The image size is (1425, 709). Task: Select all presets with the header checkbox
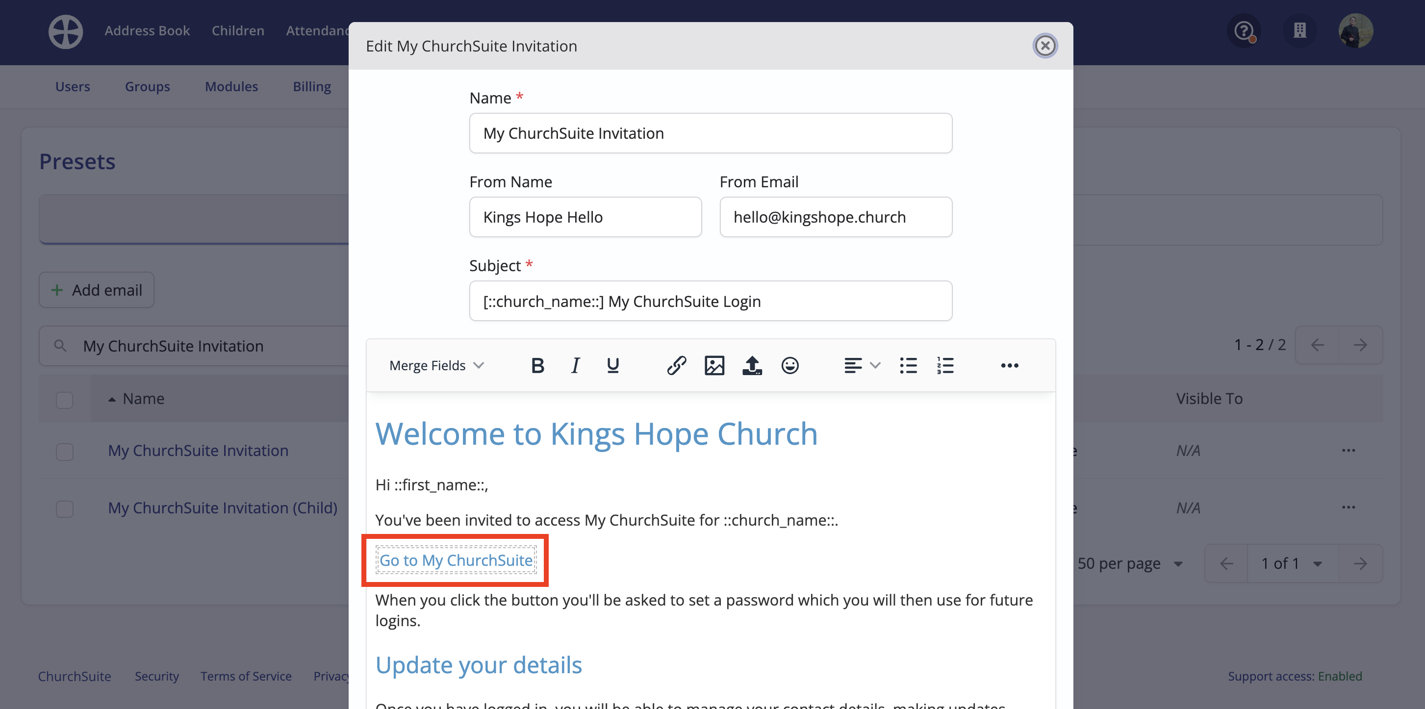click(65, 400)
